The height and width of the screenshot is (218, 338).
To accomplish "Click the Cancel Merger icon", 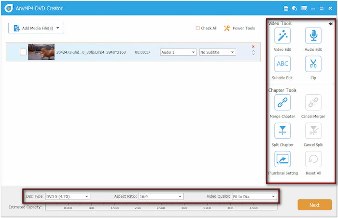I will tap(313, 102).
